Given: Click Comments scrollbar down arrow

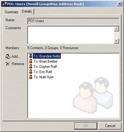Looking at the screenshot, I should pos(117,41).
